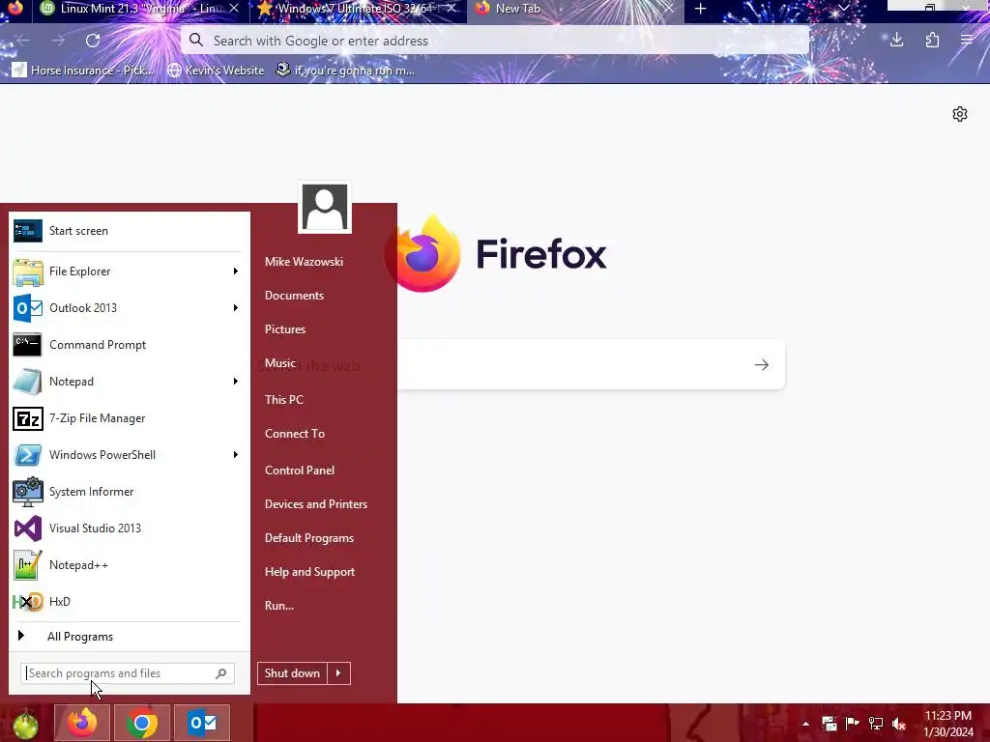Open Music from start menu
Screen dimensions: 990x742
coord(280,363)
